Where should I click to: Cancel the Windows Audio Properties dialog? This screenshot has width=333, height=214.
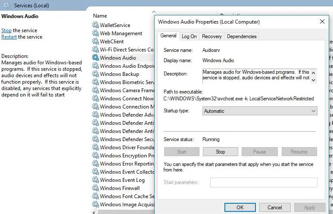coord(275,208)
